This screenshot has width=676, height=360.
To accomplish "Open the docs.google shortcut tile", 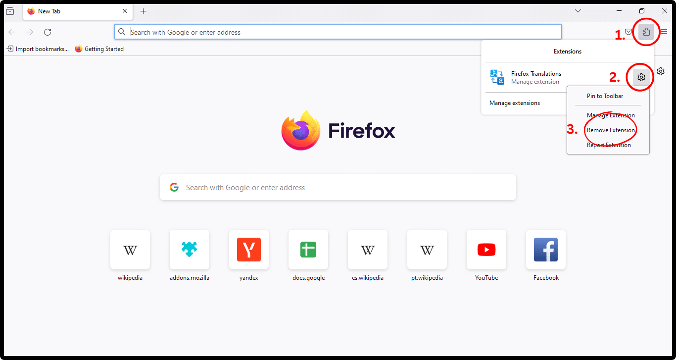I will click(x=308, y=250).
